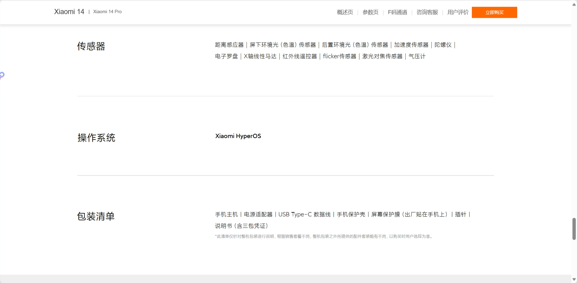Click the 屏幕保护膜（出厂贴在手机上） item
Viewport: 577px width, 283px height.
[410, 215]
